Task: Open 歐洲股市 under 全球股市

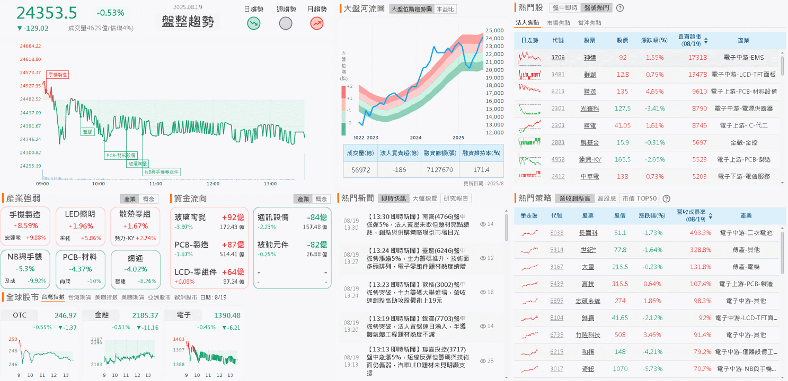Action: tap(185, 297)
